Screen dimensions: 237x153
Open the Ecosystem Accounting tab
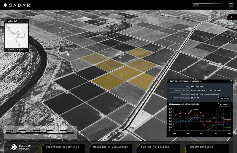pyautogui.click(x=63, y=147)
